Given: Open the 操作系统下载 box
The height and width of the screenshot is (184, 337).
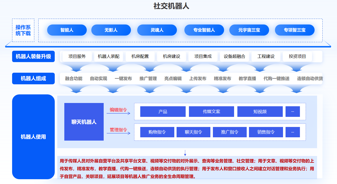Looking at the screenshot, I should pos(23,30).
